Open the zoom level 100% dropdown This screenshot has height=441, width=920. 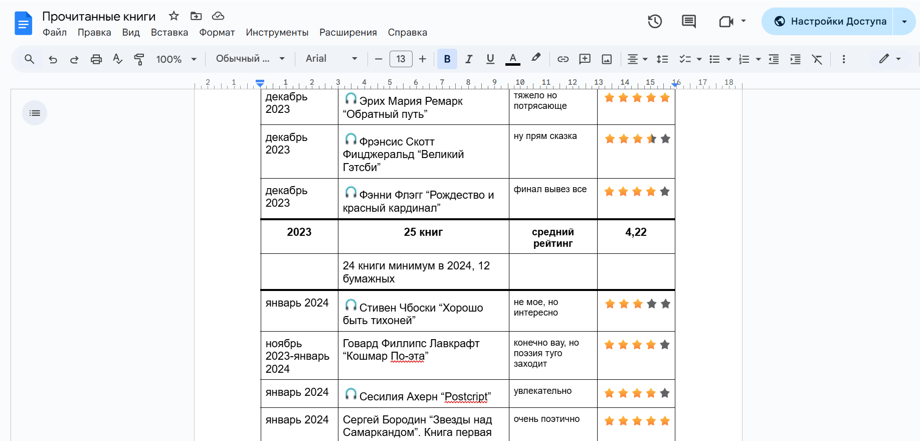(x=176, y=59)
